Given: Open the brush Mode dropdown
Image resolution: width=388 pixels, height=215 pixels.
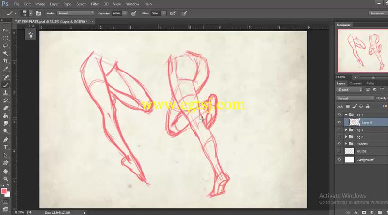Looking at the screenshot, I should (x=76, y=14).
